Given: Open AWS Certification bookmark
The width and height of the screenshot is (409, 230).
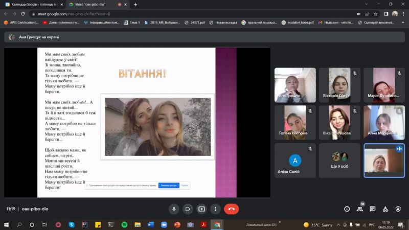Looking at the screenshot, I should (x=21, y=22).
